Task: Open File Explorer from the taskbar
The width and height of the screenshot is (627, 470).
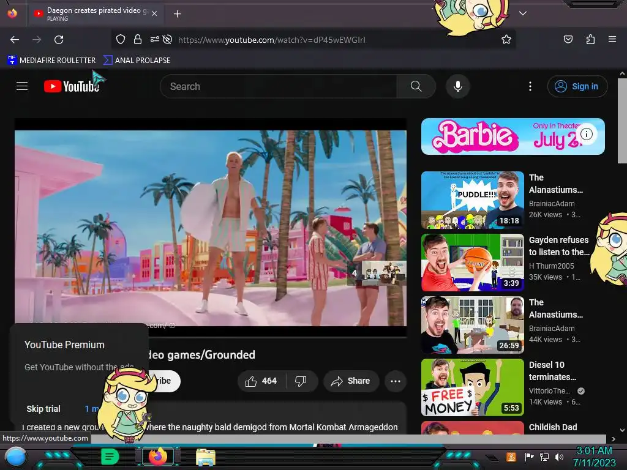Action: point(206,457)
